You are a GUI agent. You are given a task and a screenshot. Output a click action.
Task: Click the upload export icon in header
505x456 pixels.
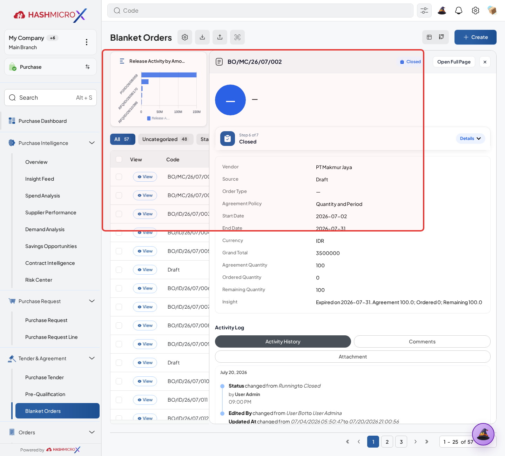pos(220,37)
